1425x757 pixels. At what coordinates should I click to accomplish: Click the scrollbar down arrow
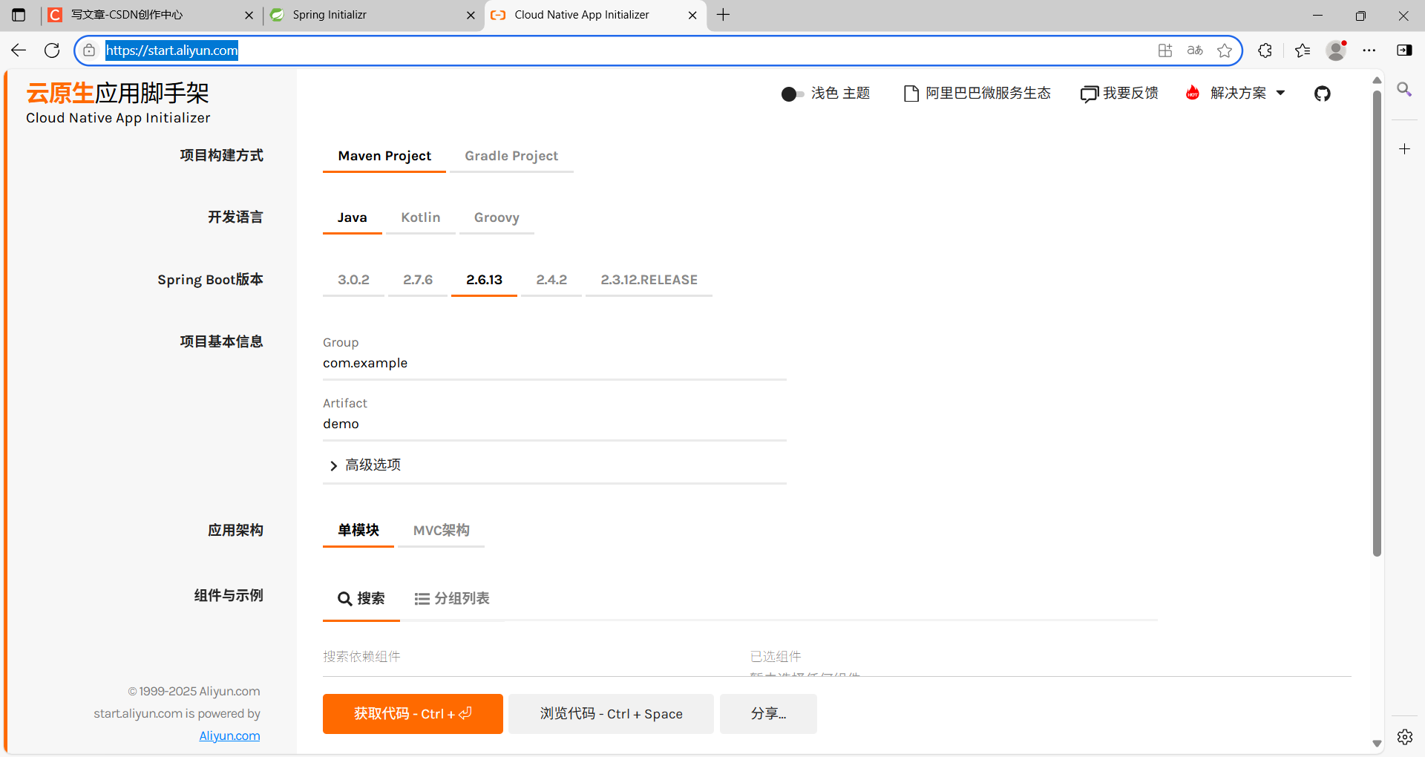click(1377, 744)
